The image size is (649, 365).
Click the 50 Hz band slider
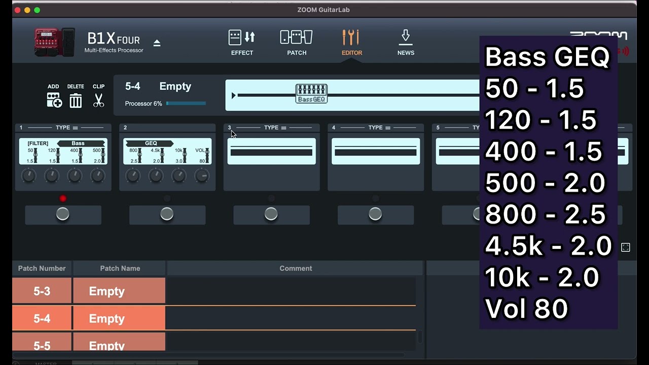(x=35, y=155)
